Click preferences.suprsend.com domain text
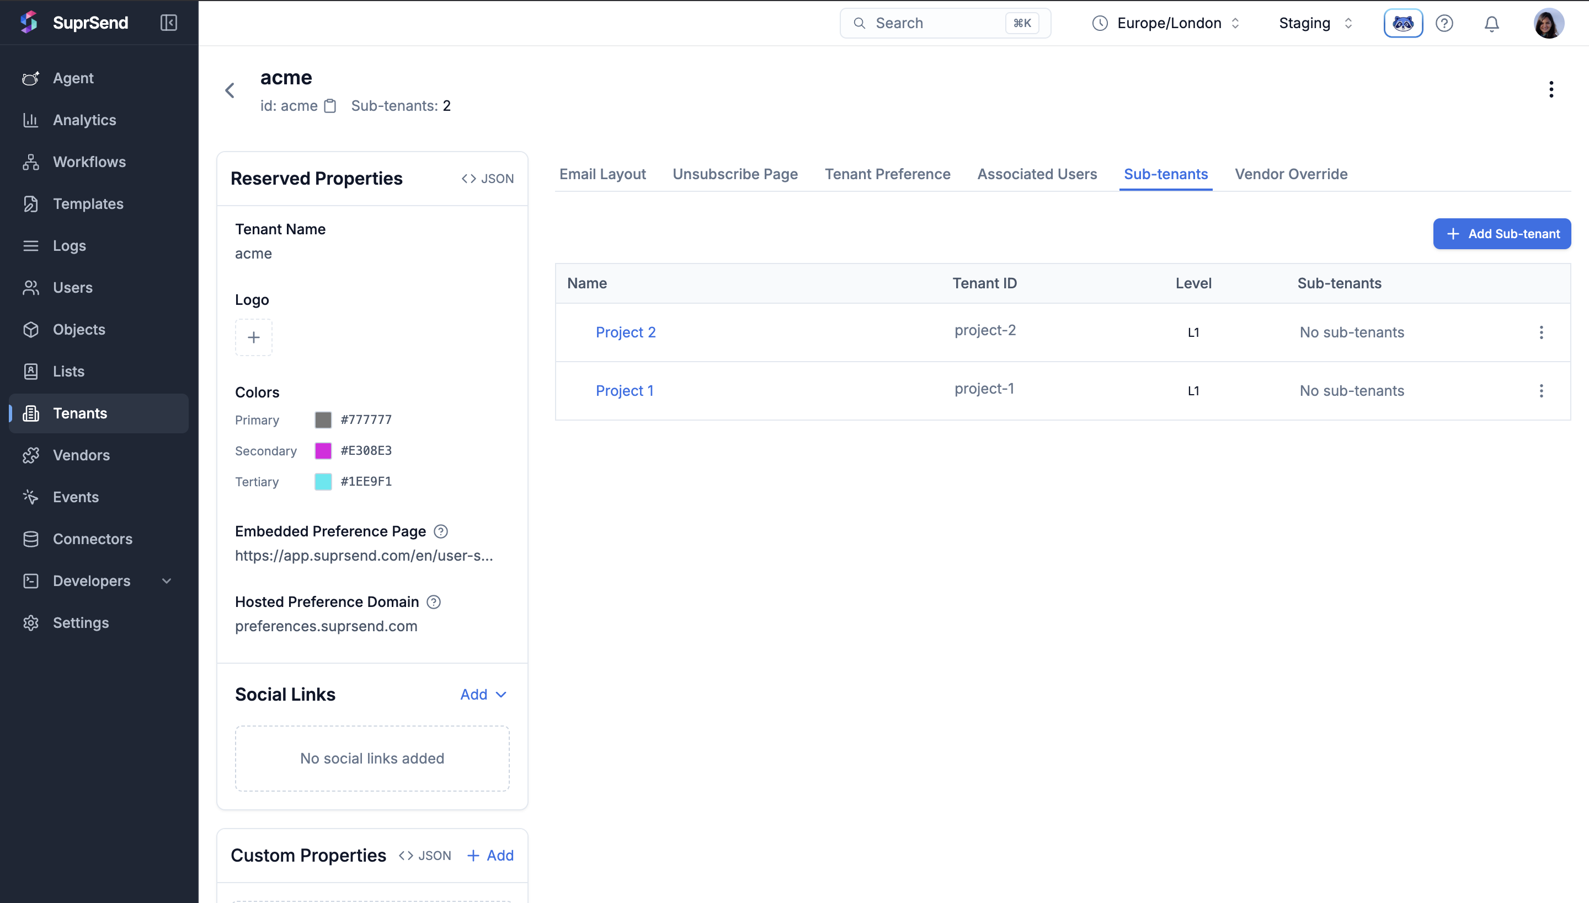The height and width of the screenshot is (903, 1589). click(326, 626)
